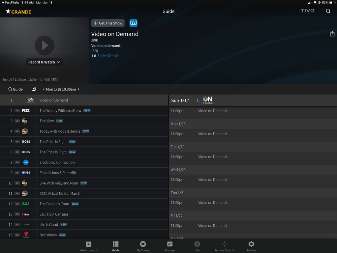This screenshot has height=253, width=337.
Task: Open the Record & Watch dropdown
Action: [44, 62]
